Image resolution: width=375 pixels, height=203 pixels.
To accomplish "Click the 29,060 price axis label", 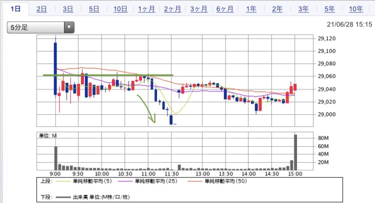I will (326, 76).
